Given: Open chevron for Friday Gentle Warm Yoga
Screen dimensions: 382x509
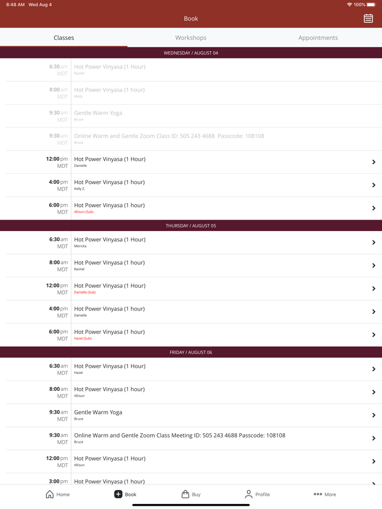Looking at the screenshot, I should click(373, 415).
